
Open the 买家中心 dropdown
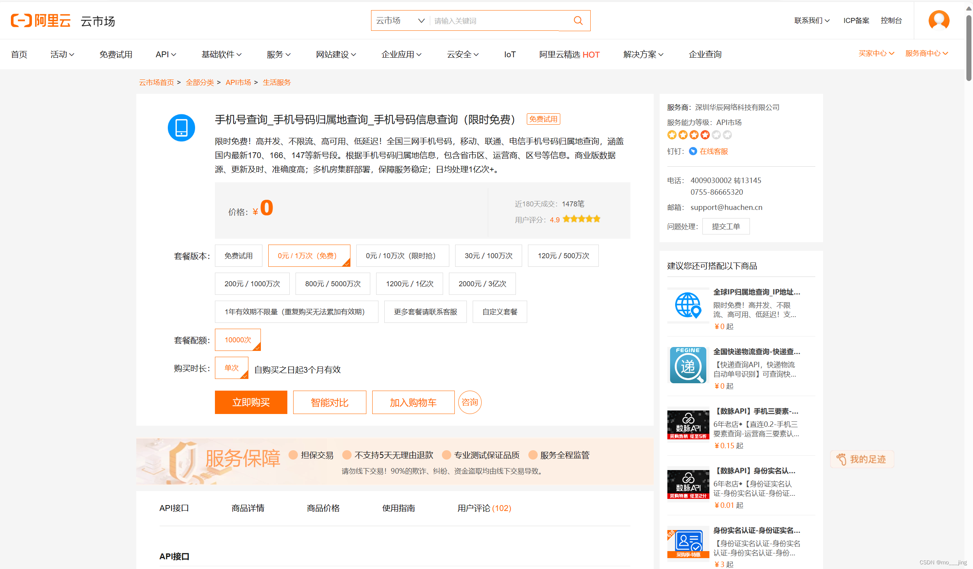pos(876,53)
